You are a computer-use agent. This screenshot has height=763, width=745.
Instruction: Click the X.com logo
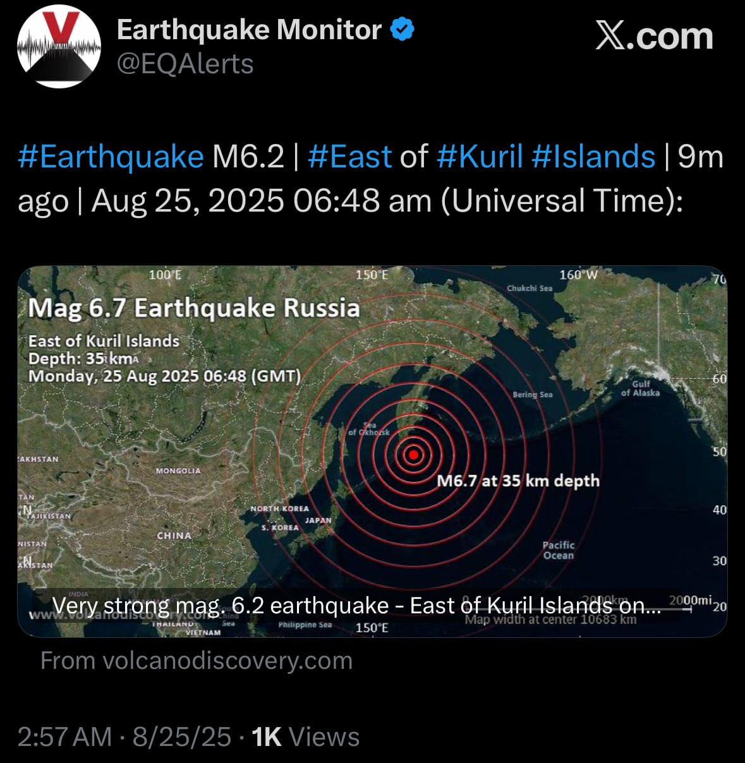[654, 36]
